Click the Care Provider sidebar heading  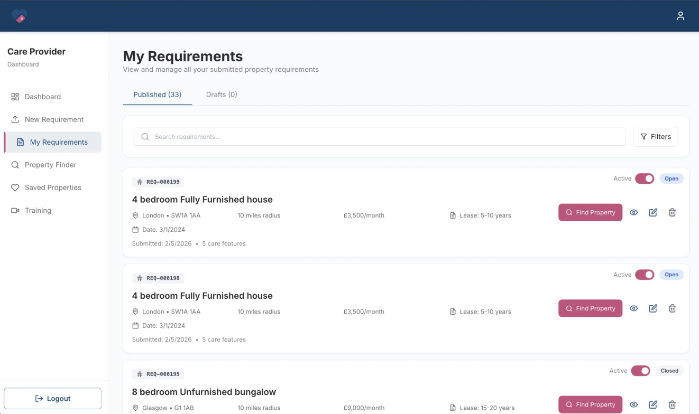coord(36,51)
